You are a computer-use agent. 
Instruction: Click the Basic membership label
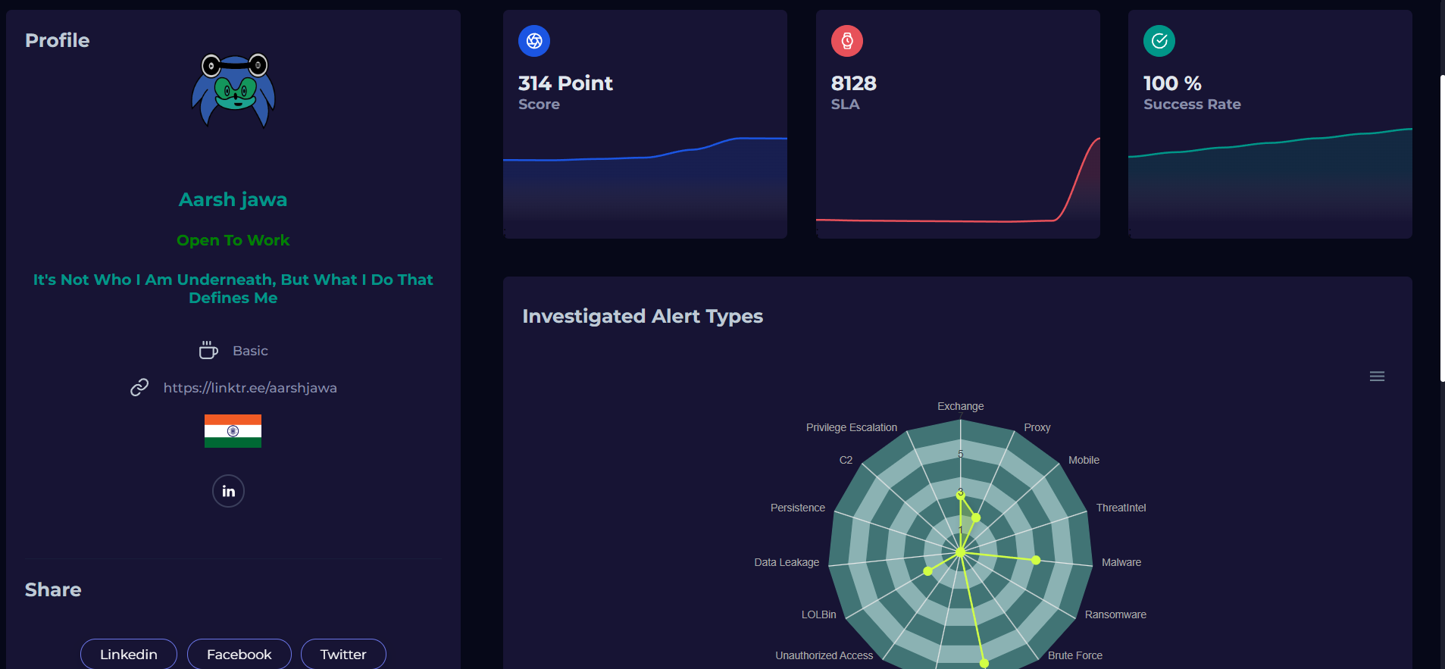click(250, 351)
